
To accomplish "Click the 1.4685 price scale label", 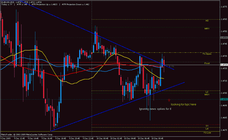I will [x=224, y=118].
